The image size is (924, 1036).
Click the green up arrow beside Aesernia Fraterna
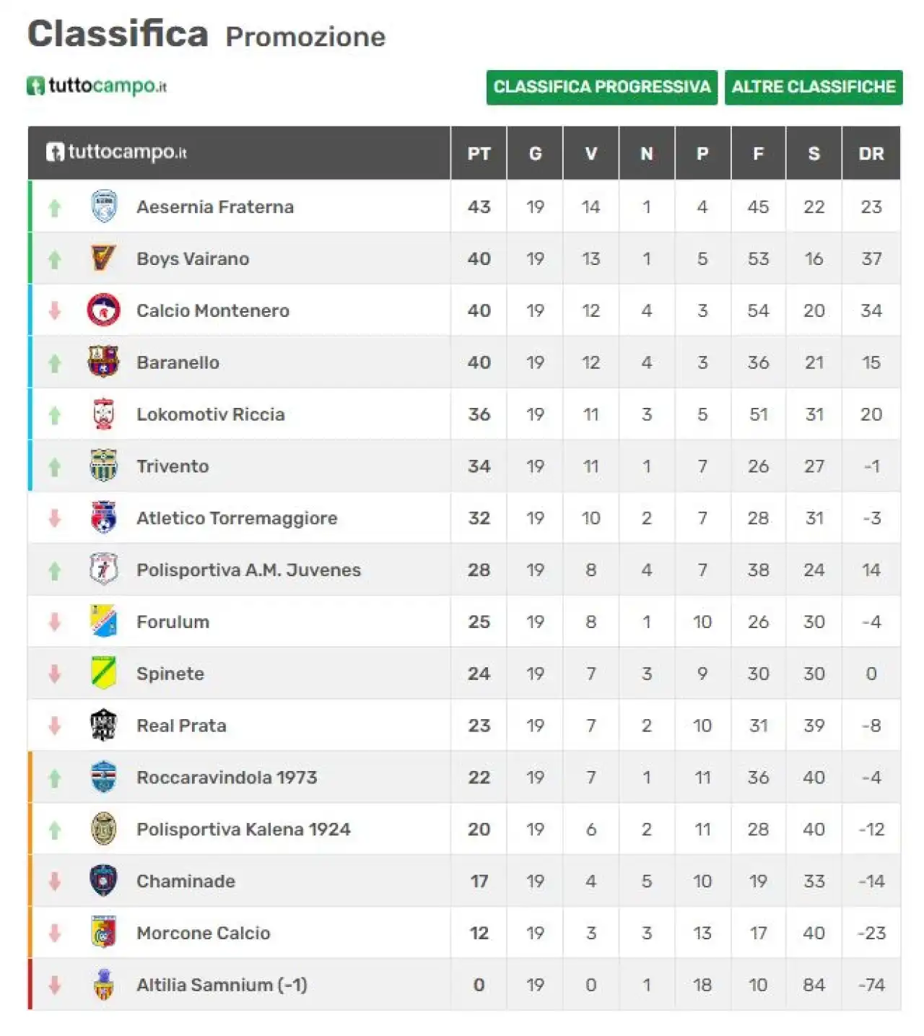[54, 208]
